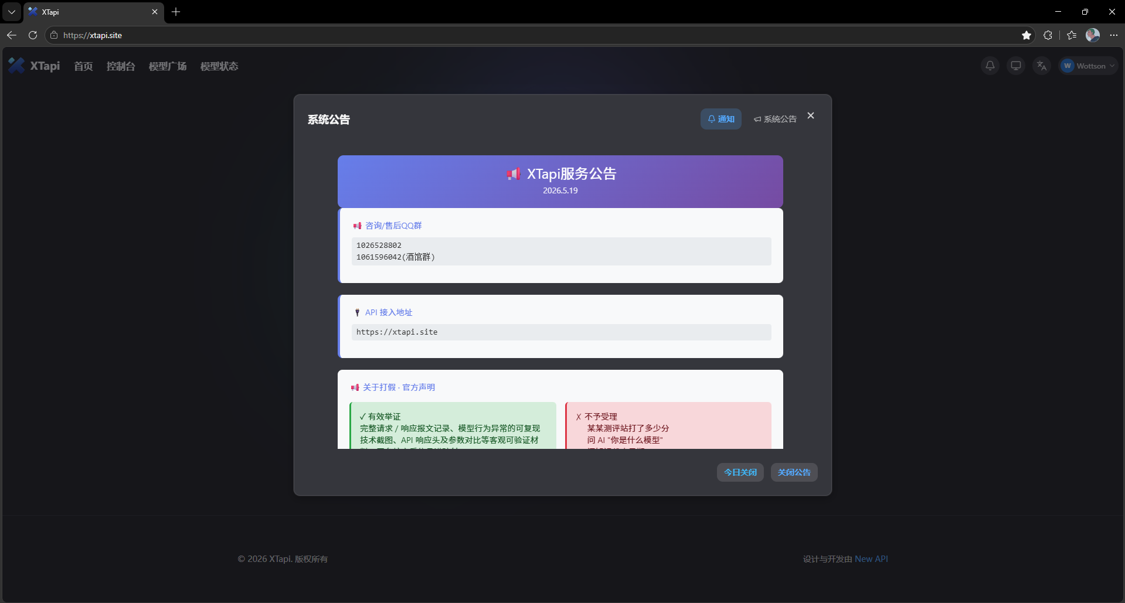Expand the Wottson user account dropdown
The width and height of the screenshot is (1125, 603).
(1089, 66)
